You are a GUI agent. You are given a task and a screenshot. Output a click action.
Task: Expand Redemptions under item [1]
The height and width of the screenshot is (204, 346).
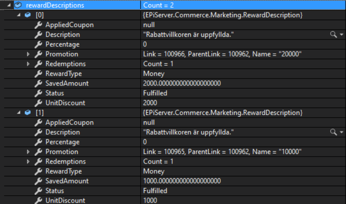(x=28, y=162)
